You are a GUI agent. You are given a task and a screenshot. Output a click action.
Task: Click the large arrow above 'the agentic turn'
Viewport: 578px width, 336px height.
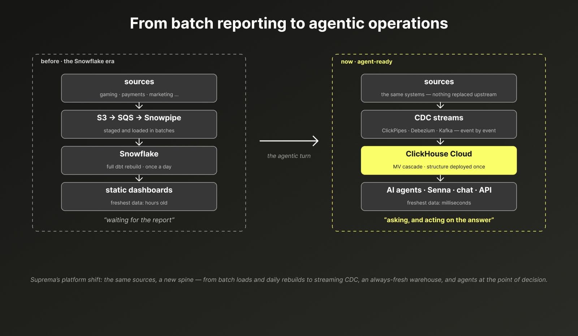pos(289,141)
